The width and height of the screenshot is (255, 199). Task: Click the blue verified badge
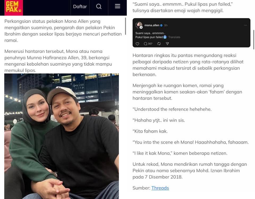click(x=161, y=25)
